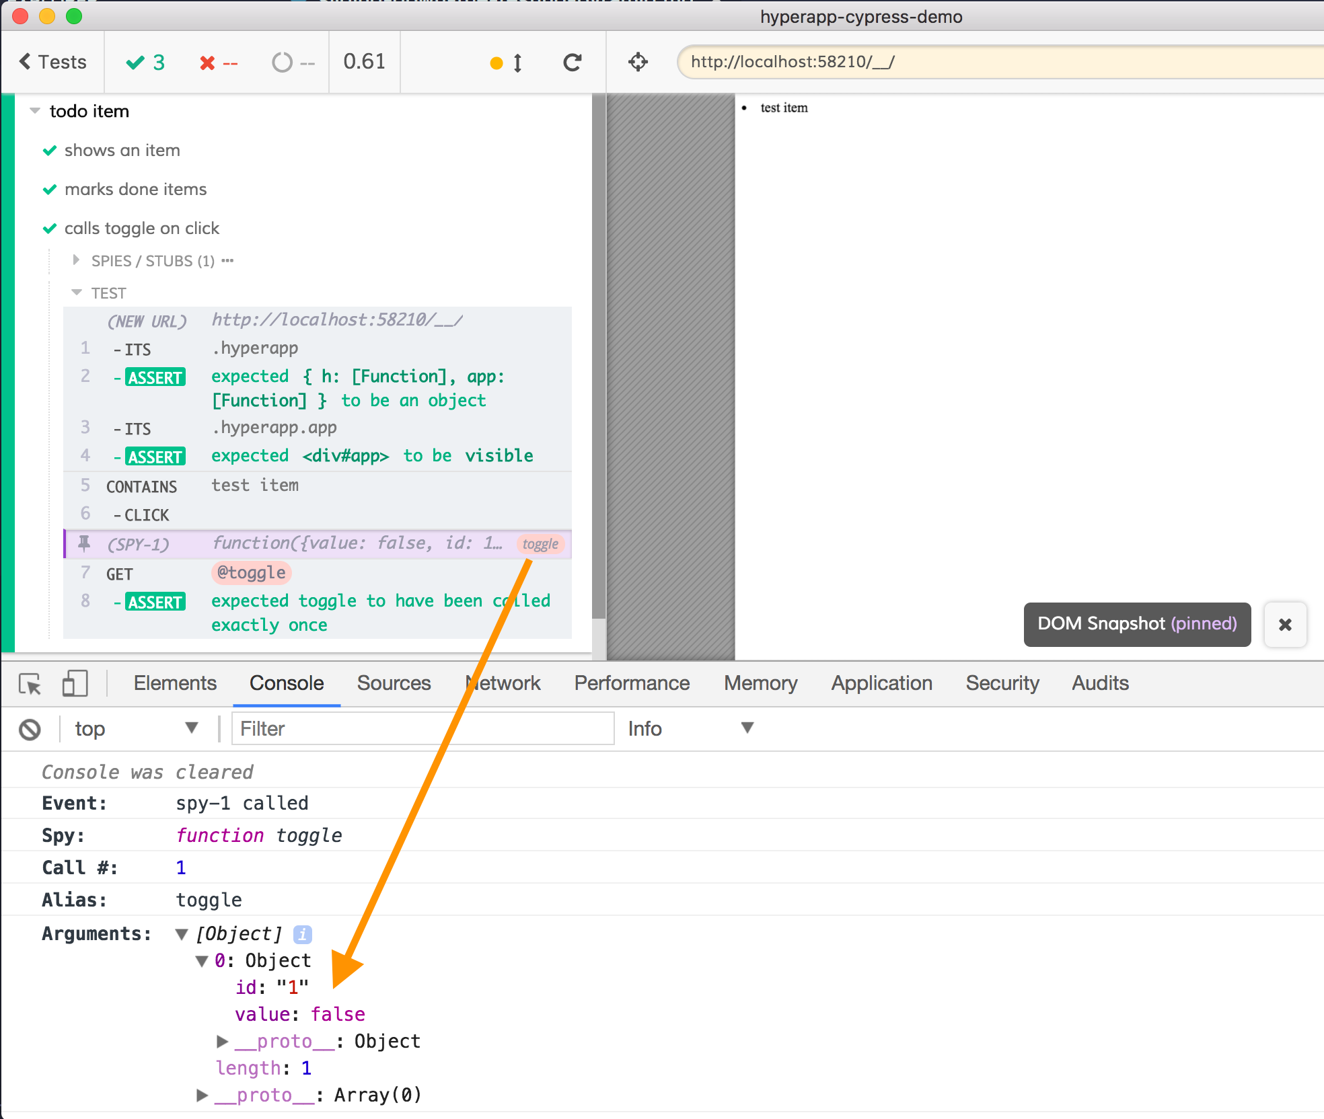Screen dimensions: 1324x1119
Task: Close the pinned DOM Snapshot
Action: pyautogui.click(x=1284, y=625)
